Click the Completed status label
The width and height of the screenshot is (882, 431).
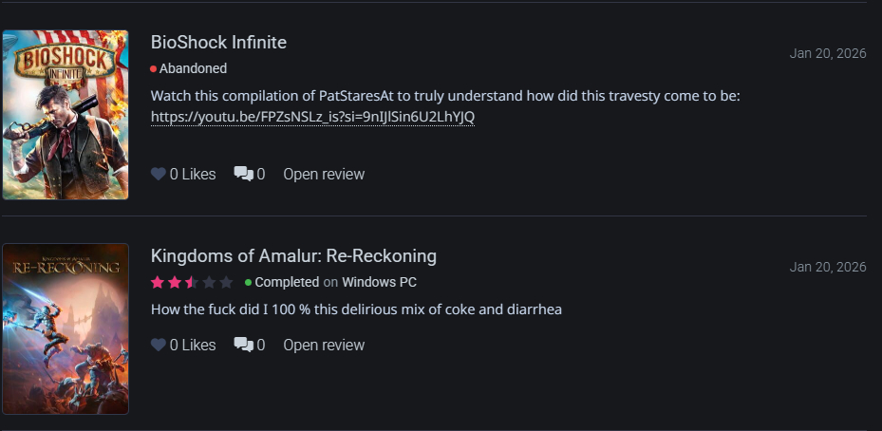tap(287, 283)
